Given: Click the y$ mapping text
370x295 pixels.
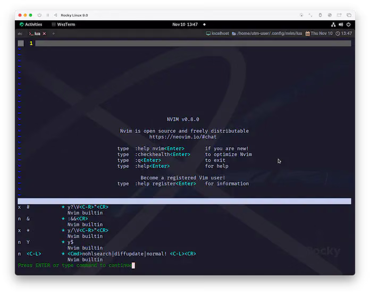Looking at the screenshot, I should [70, 242].
